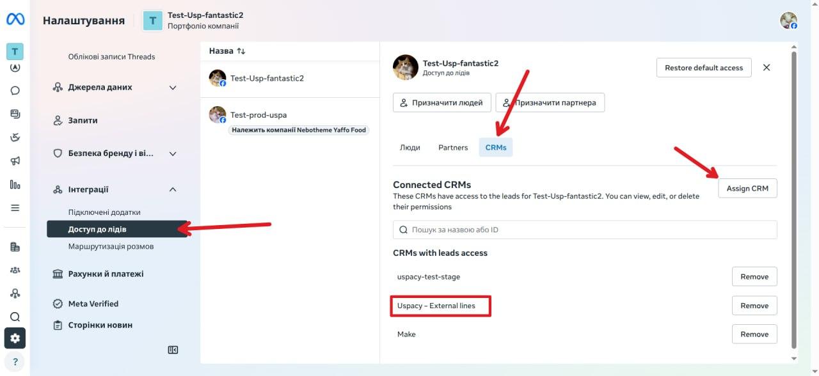Click the Test-prod-uspa list avatar
The width and height of the screenshot is (819, 376).
tap(218, 114)
